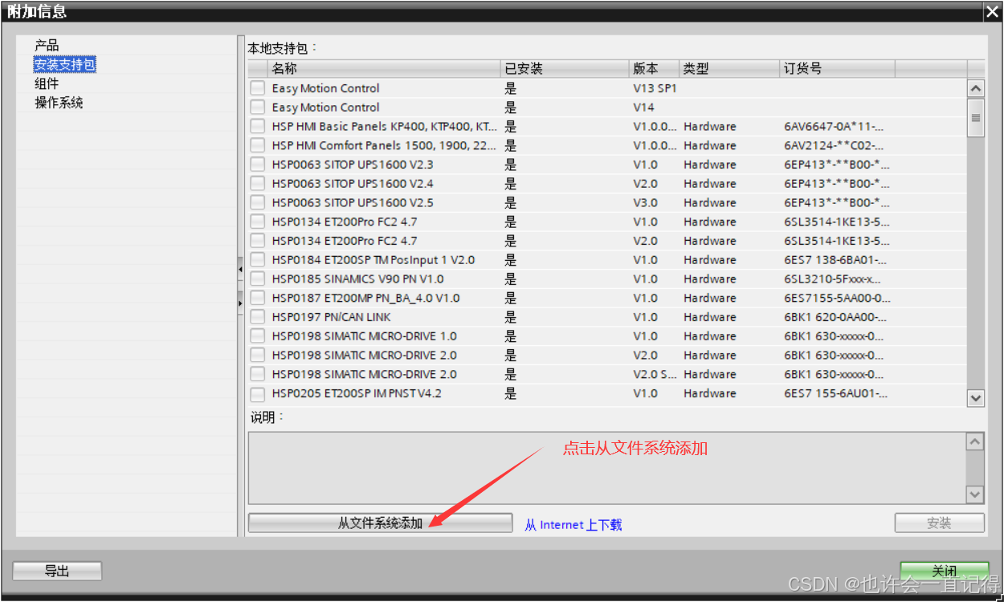This screenshot has height=602, width=1004.
Task: Check the SITOP UPS1600 V2.5 checkbox
Action: 257,203
